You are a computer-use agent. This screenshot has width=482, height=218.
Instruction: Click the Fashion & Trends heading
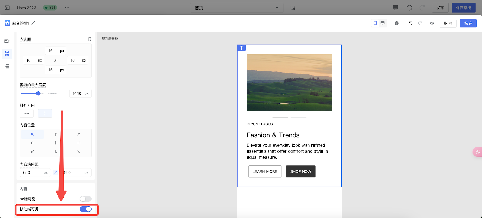point(273,135)
